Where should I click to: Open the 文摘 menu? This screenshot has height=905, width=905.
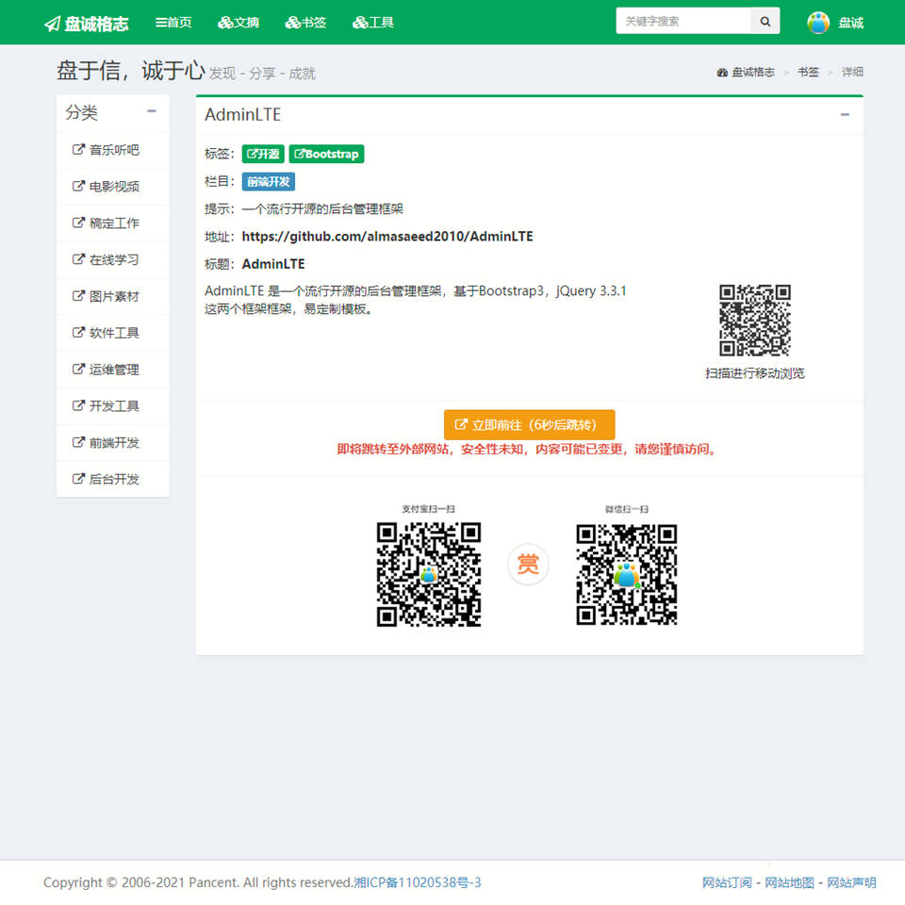(x=239, y=23)
